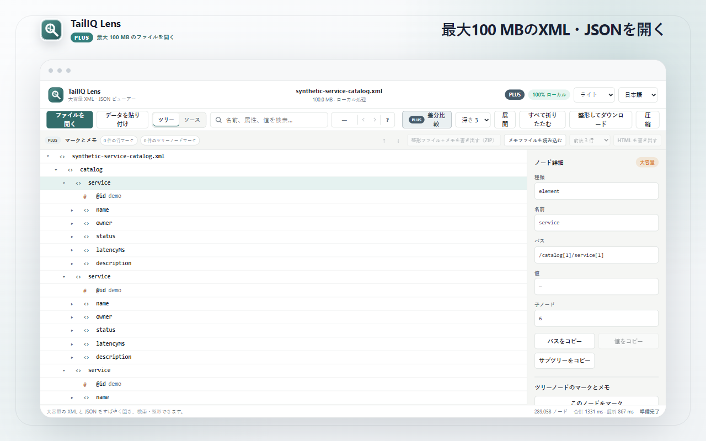Open the search help question mark

[x=387, y=120]
